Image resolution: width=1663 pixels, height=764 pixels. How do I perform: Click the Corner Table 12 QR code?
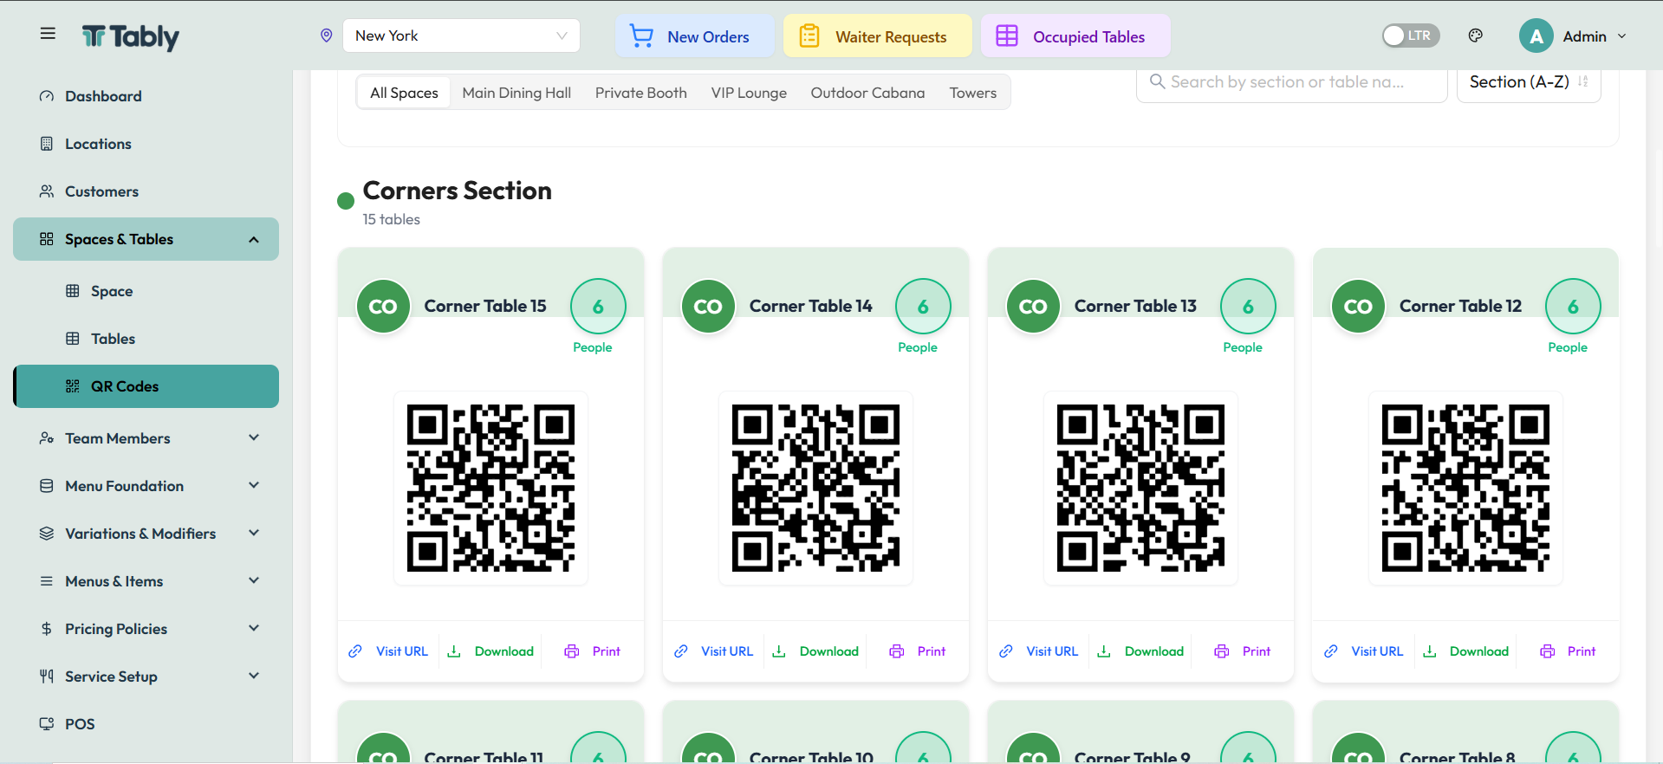1465,489
